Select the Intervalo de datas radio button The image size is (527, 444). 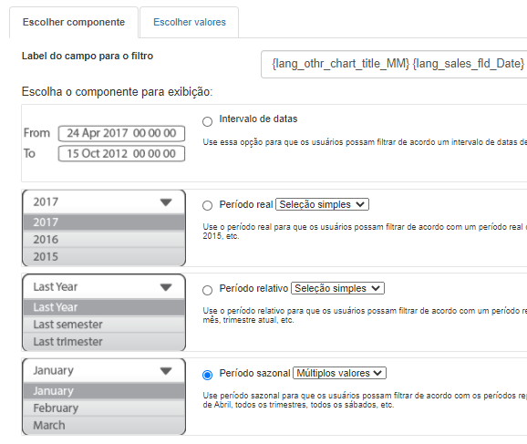pos(207,121)
